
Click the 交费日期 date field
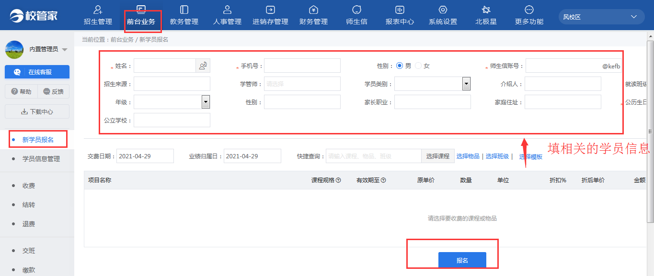[x=145, y=156]
